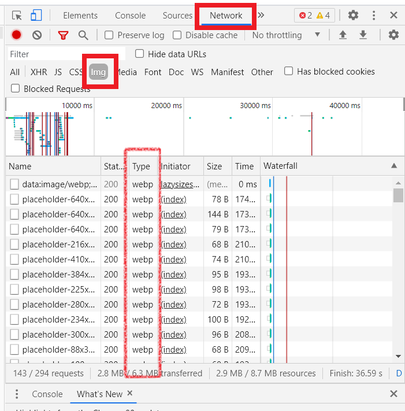This screenshot has width=405, height=411.
Task: Export HAR file download icon
Action: point(363,35)
